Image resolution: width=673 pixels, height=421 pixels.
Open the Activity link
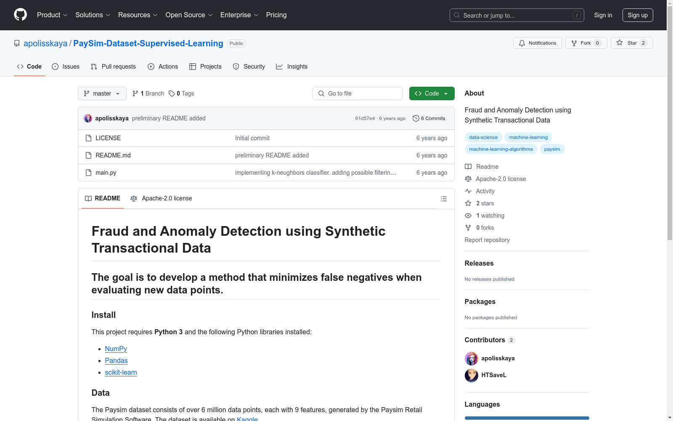[x=480, y=191]
